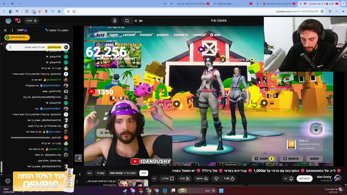Screen dimensions: 347x195
Task: Click the heart reaction button in chat
Action: pos(8,181)
